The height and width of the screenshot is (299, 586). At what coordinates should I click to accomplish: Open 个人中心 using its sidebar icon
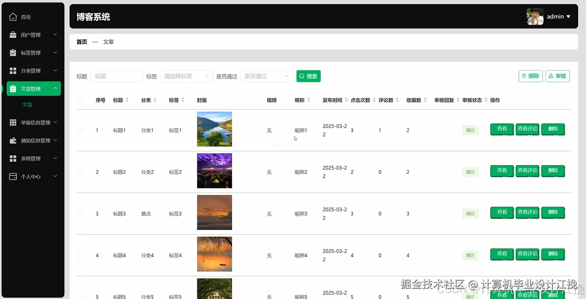click(12, 176)
